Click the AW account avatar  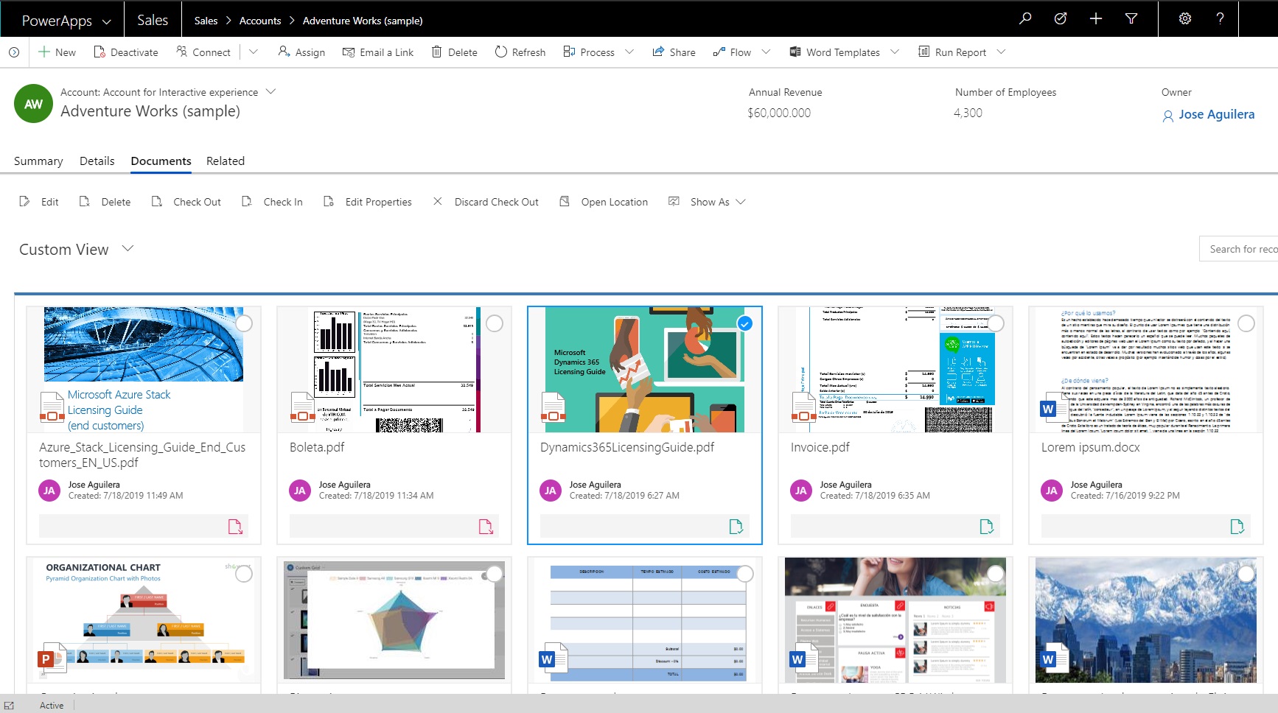(33, 104)
